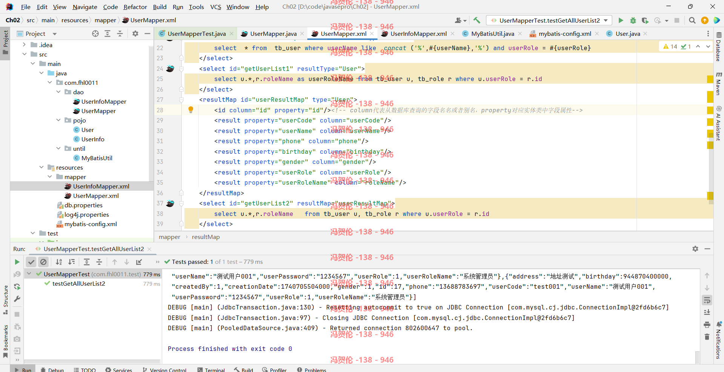Viewport: 724px width, 372px height.
Task: Toggle show ignored tests
Action: coord(43,262)
